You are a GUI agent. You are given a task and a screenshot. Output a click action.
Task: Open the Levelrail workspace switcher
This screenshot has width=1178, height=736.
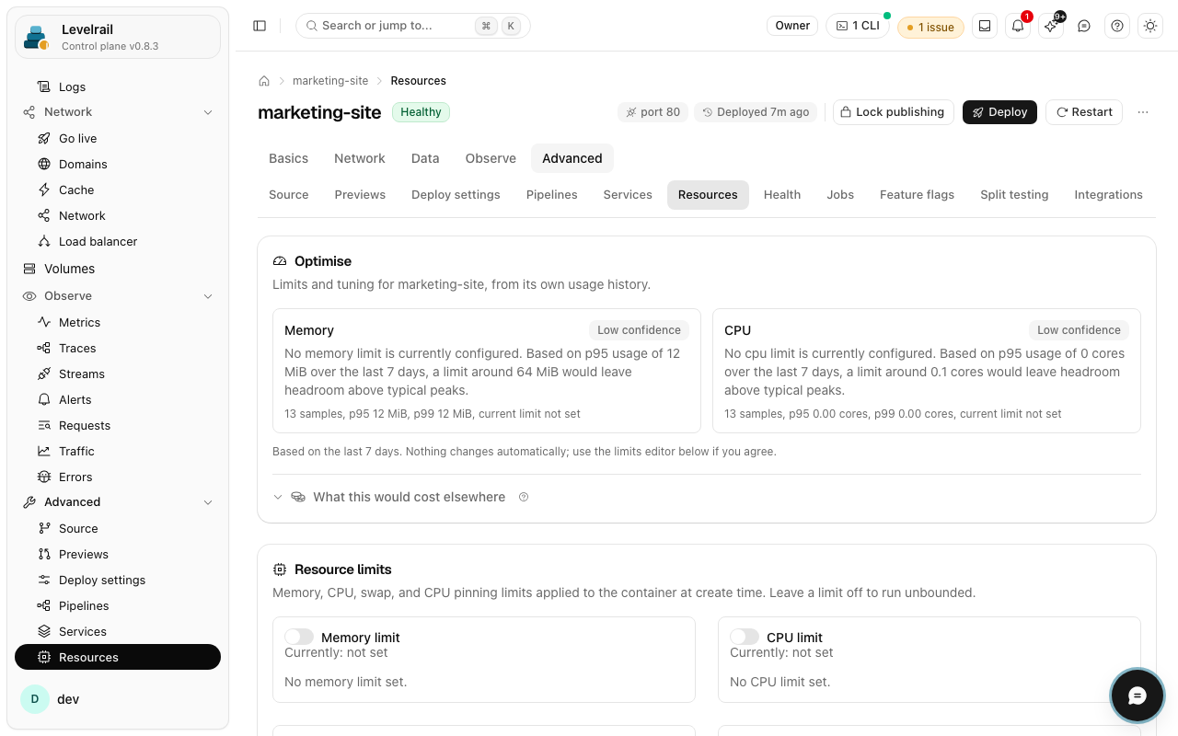[118, 37]
